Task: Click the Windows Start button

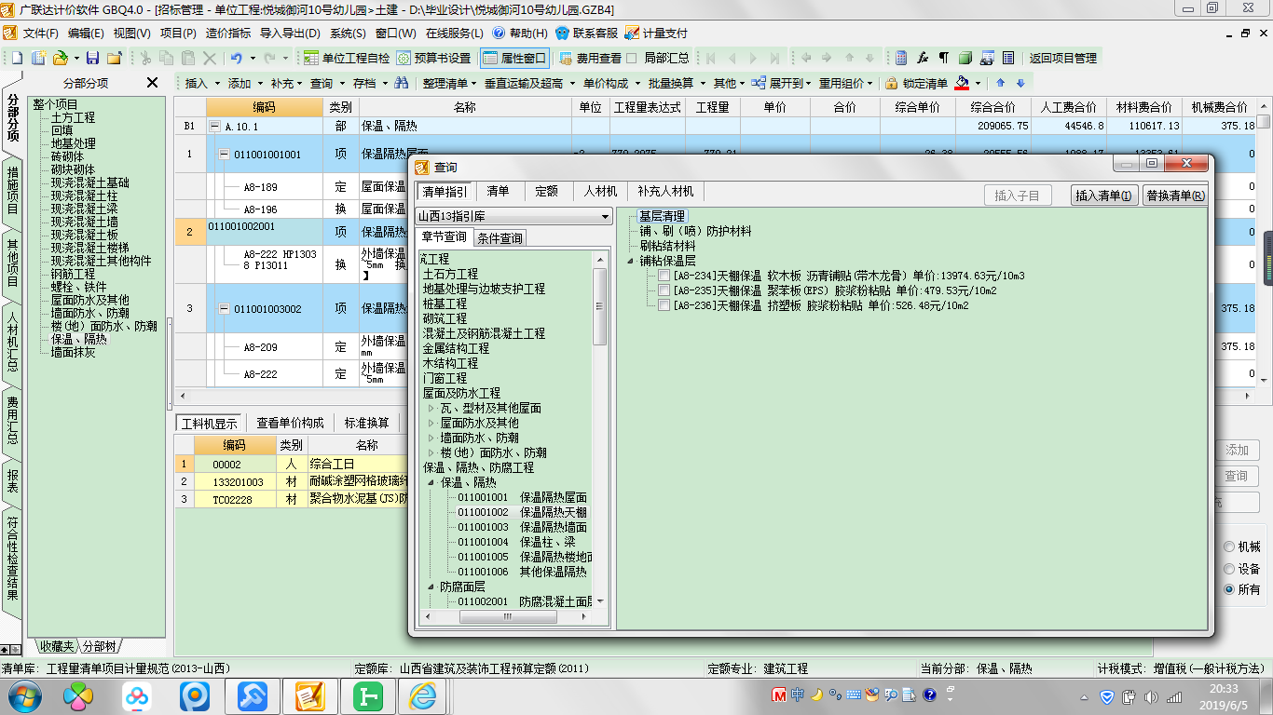Action: (x=25, y=695)
